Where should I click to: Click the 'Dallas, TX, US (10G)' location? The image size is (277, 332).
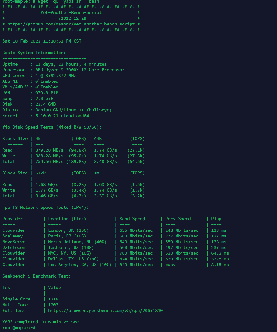(74, 259)
